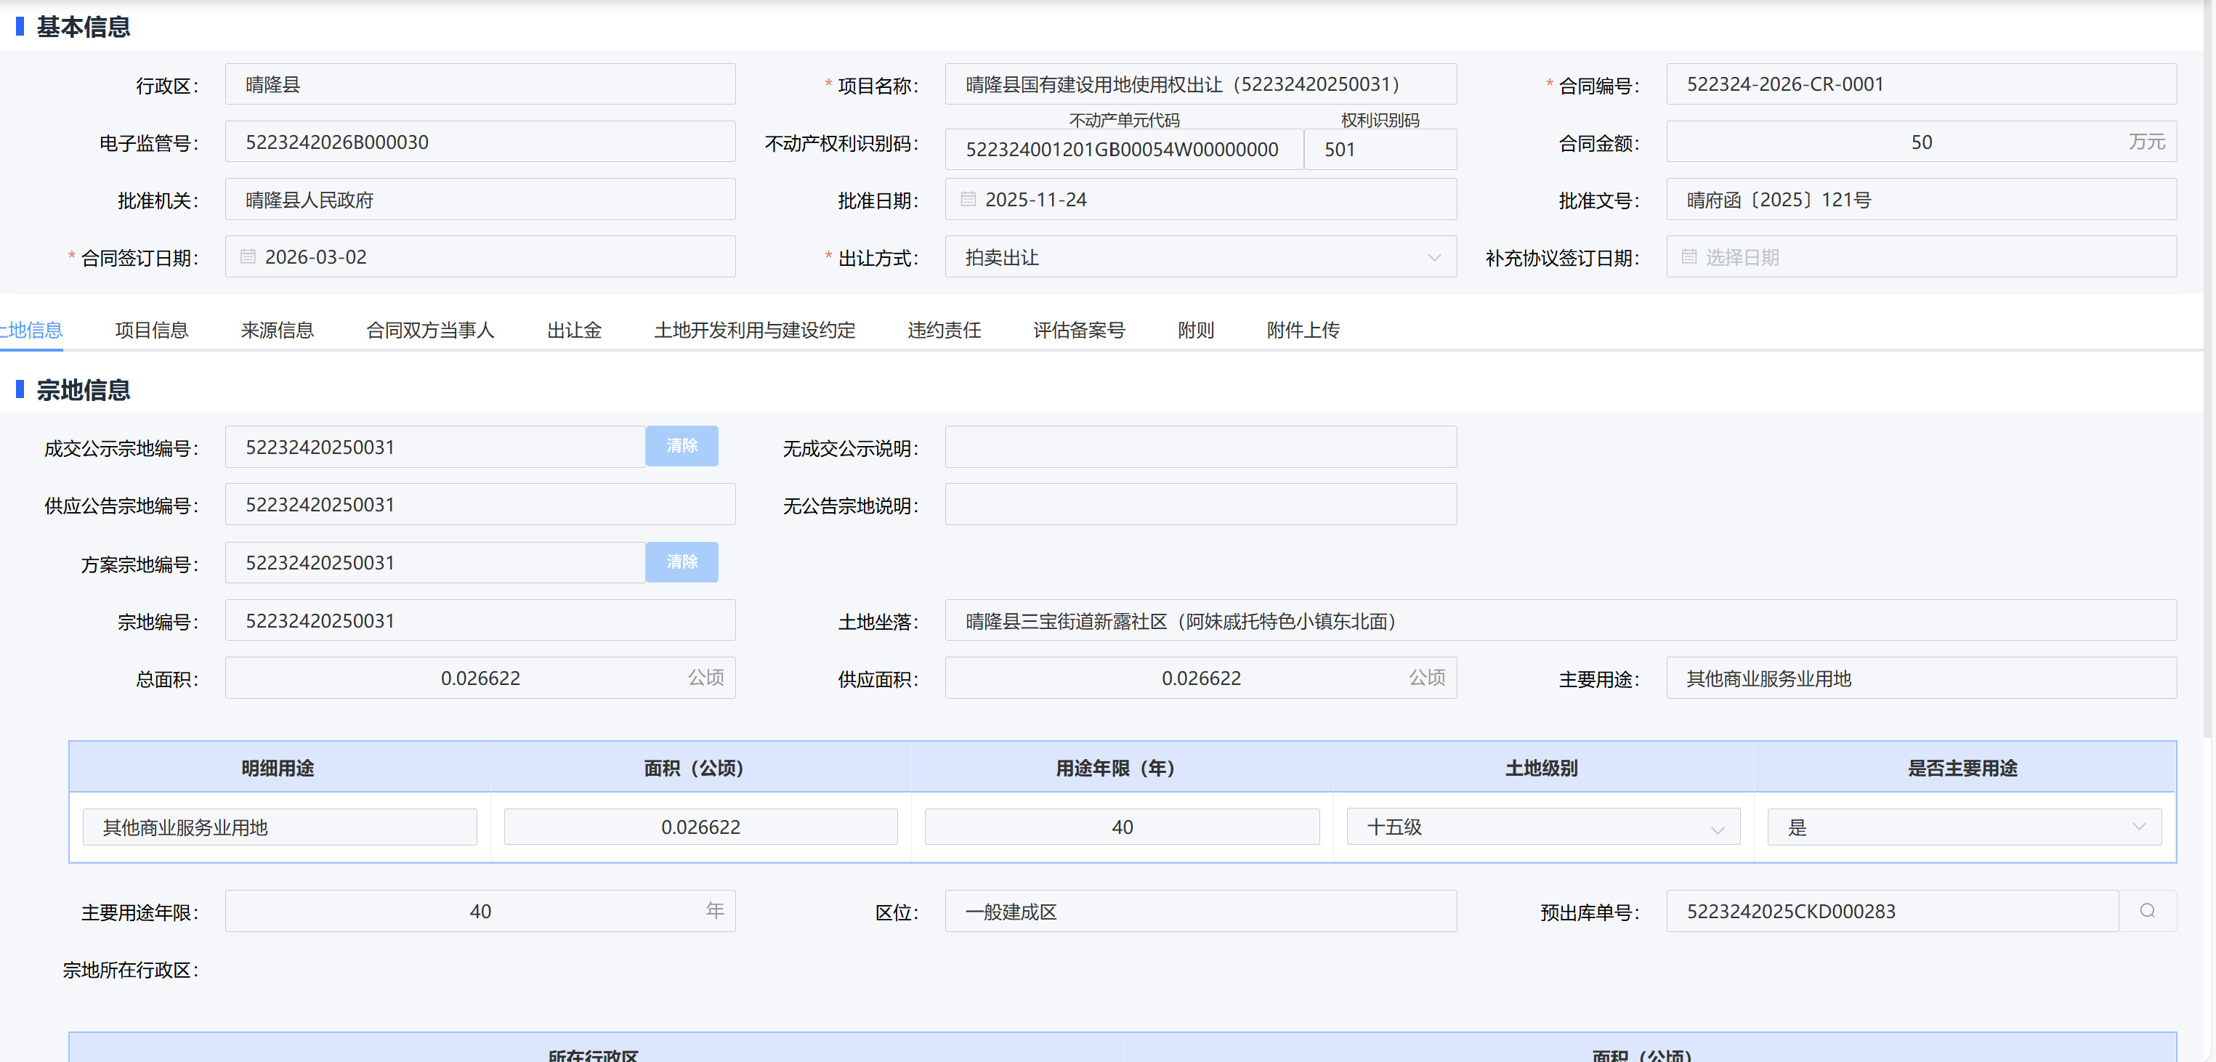Switch to the 项目信息 tab
The height and width of the screenshot is (1062, 2216).
[x=151, y=331]
